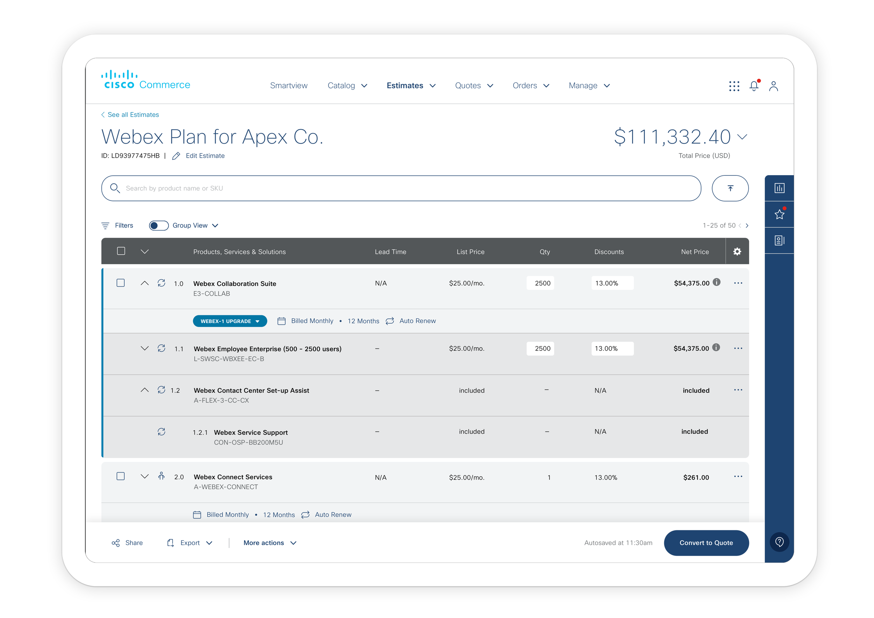Click Convert to Quote button
This screenshot has width=874, height=618.
(x=706, y=542)
